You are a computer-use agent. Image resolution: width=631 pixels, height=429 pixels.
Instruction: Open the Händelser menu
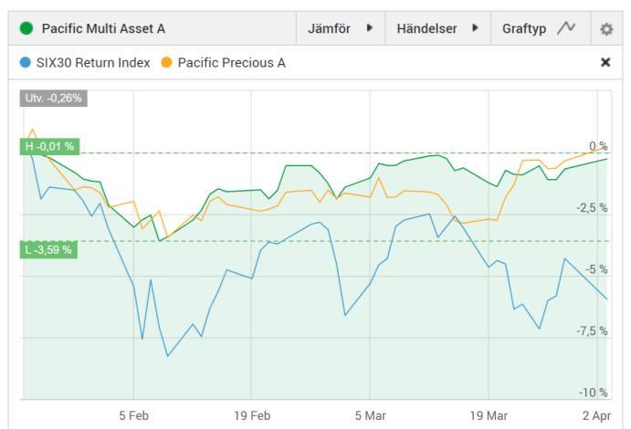pyautogui.click(x=437, y=28)
